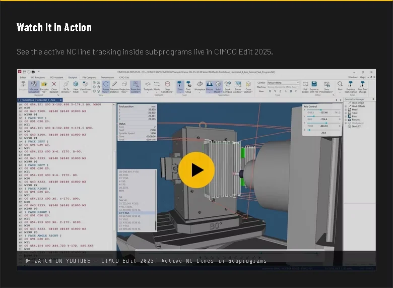Click the Save Presentation icon
This screenshot has width=393, height=288.
(326, 87)
